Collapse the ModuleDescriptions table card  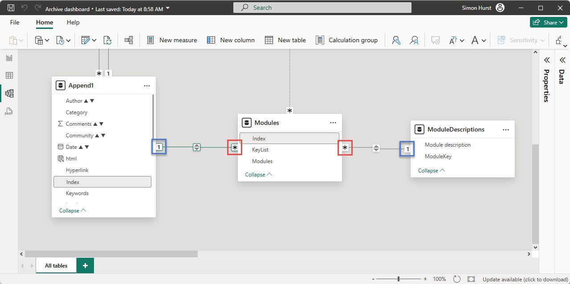click(x=430, y=170)
